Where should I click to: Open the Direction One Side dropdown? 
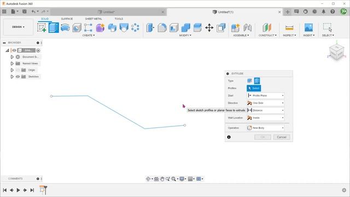(266, 103)
